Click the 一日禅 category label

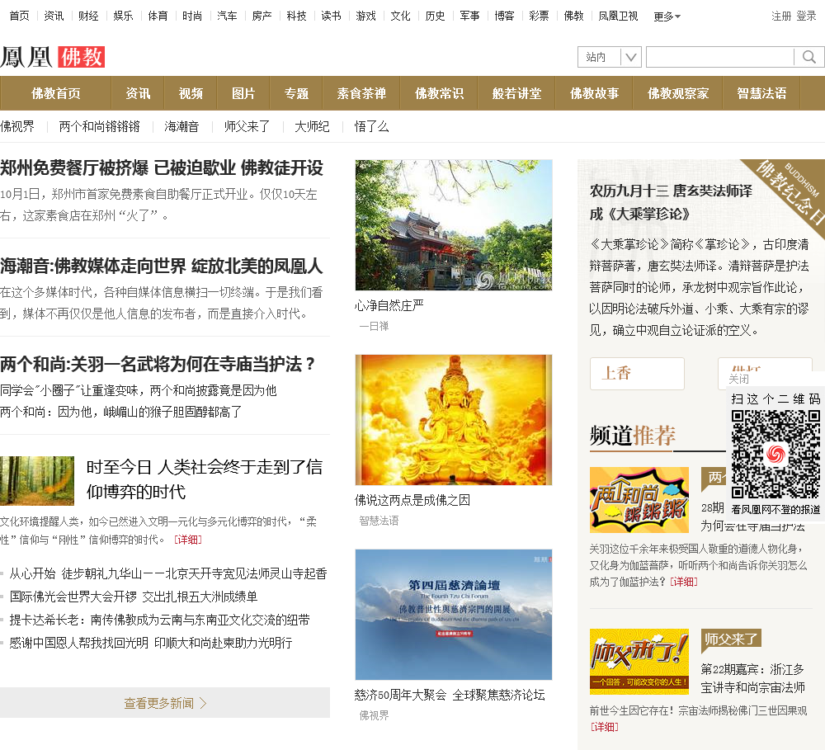[374, 326]
